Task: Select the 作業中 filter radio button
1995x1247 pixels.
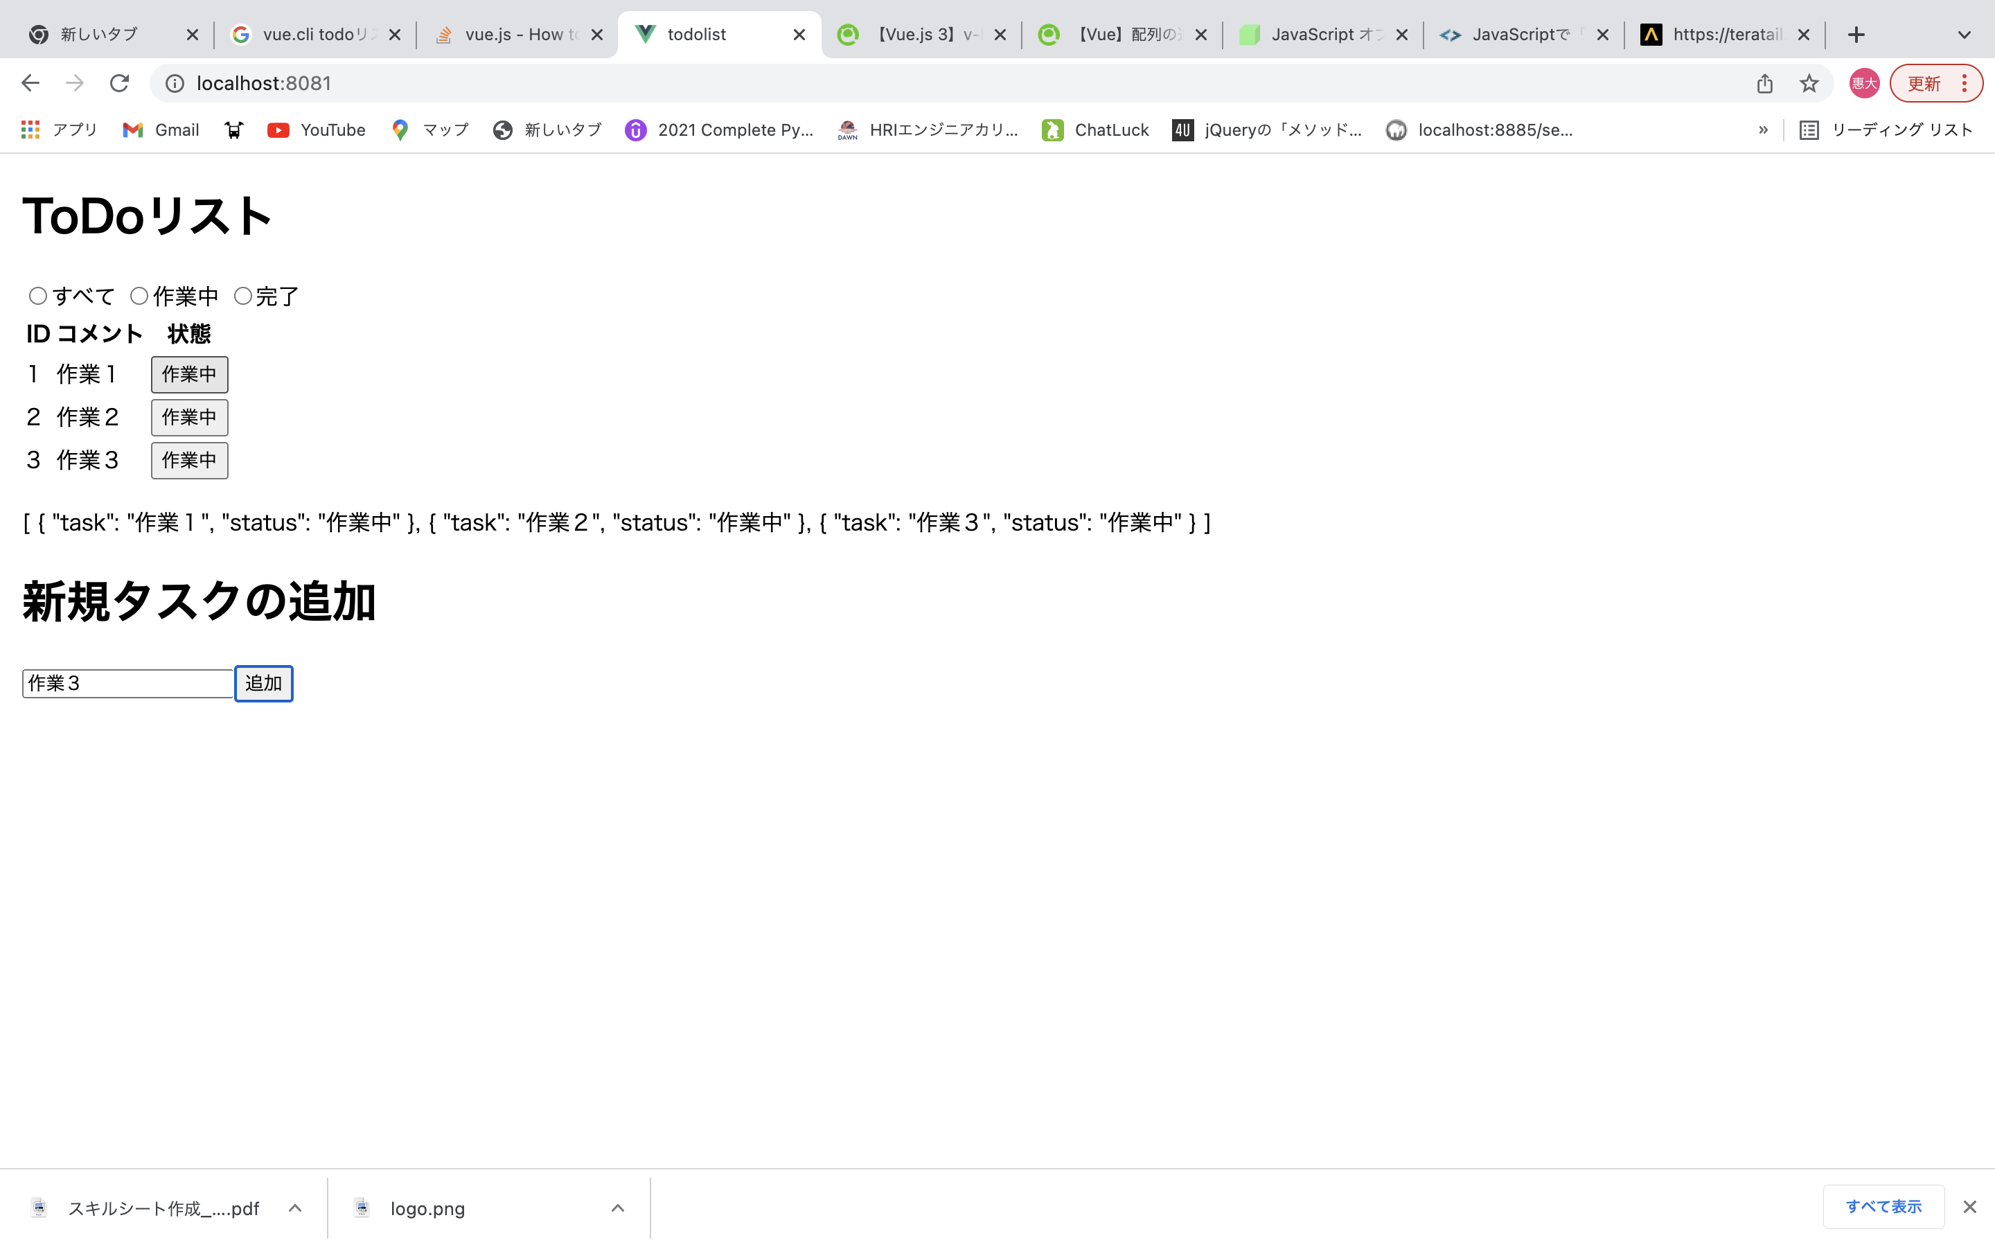Action: click(x=139, y=296)
